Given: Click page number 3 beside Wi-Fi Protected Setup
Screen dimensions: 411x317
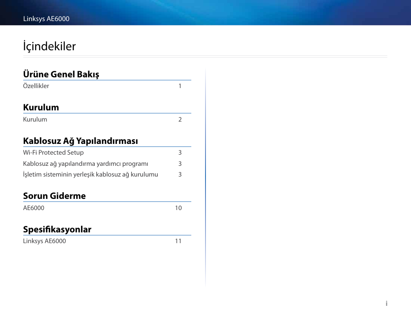Looking at the screenshot, I should pyautogui.click(x=180, y=152).
